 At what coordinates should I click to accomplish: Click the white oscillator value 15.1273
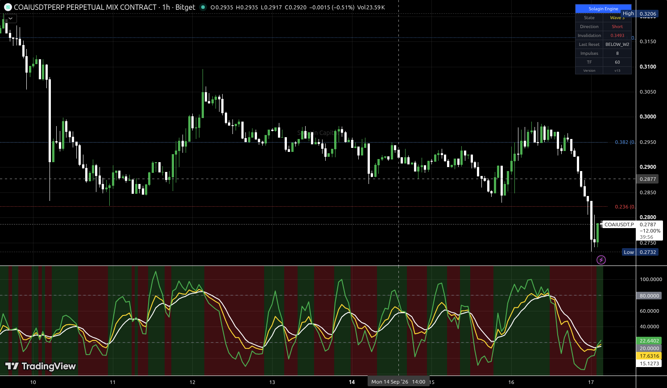click(649, 363)
